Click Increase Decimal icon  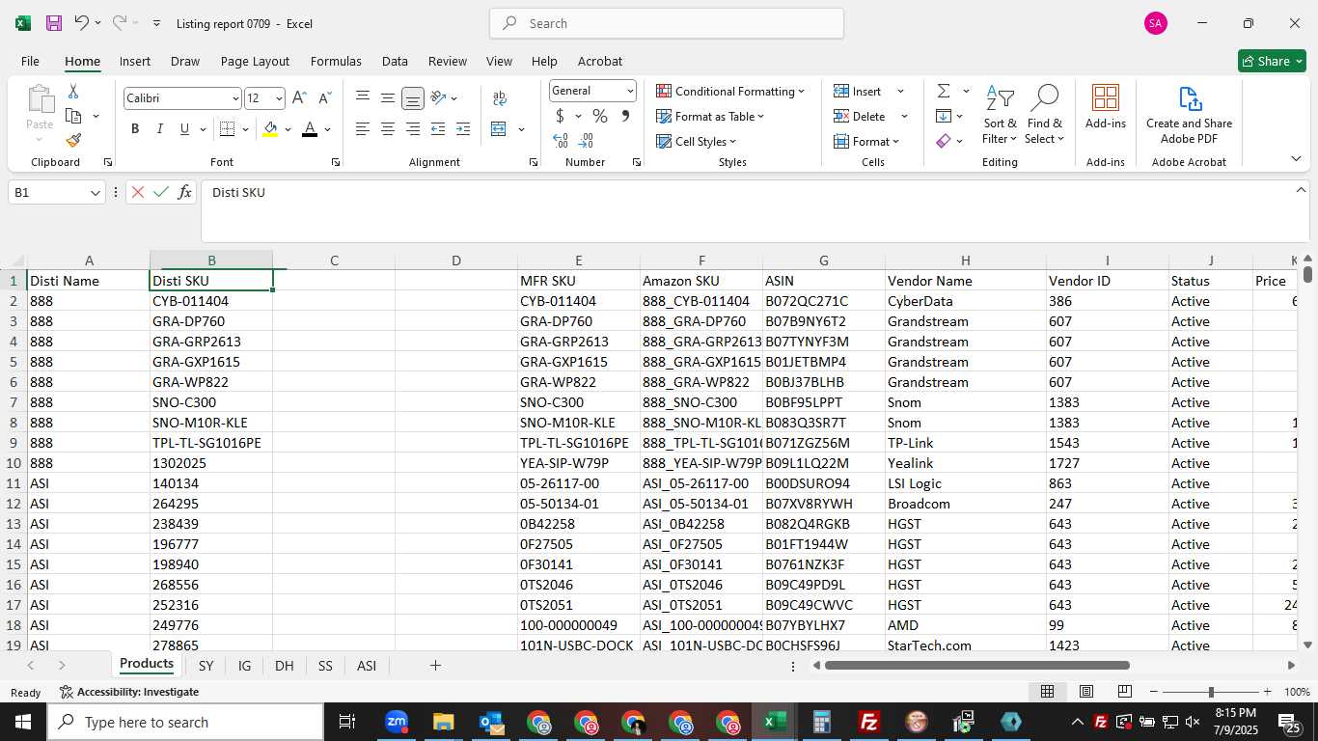tap(561, 141)
